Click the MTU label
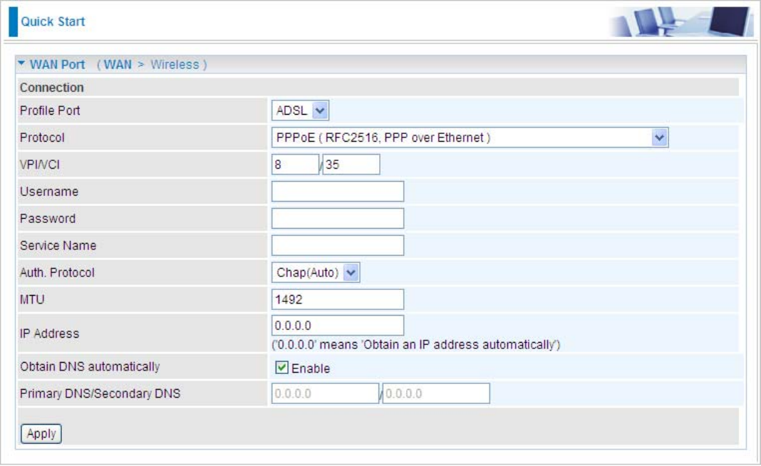This screenshot has height=466, width=761. coord(32,299)
